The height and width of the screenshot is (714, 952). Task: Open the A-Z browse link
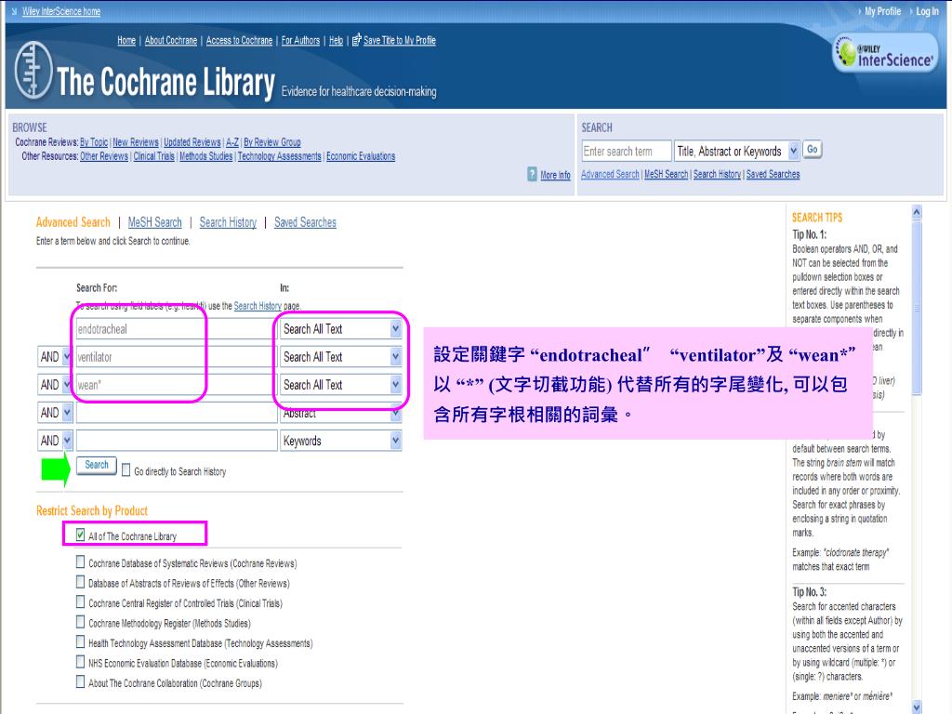tap(231, 142)
